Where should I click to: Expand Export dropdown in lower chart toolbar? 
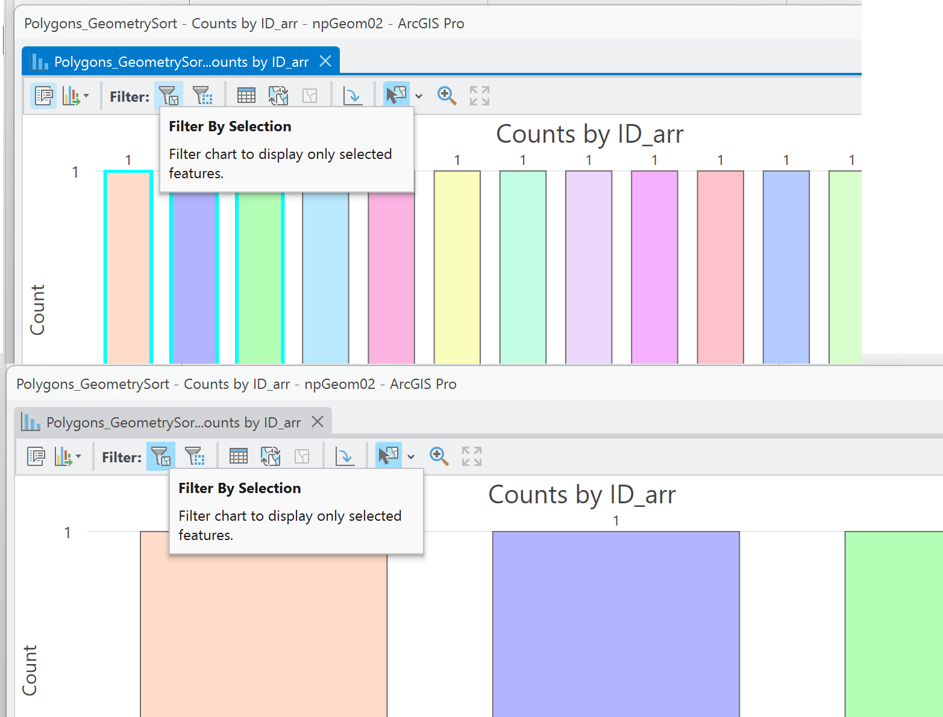pos(69,456)
